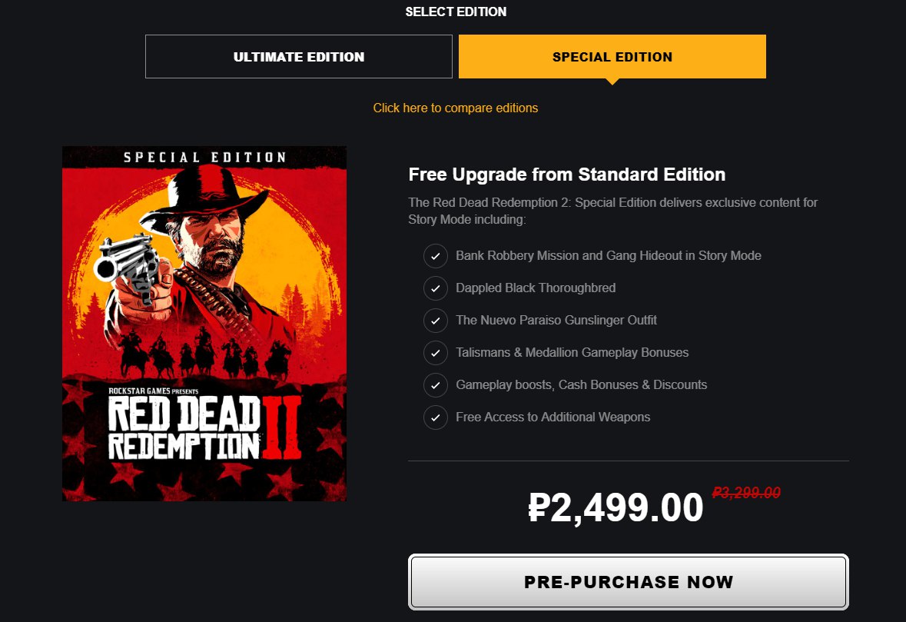This screenshot has width=906, height=622.
Task: Click the checkmark icon beside Talismans & Medallion
Action: point(436,353)
